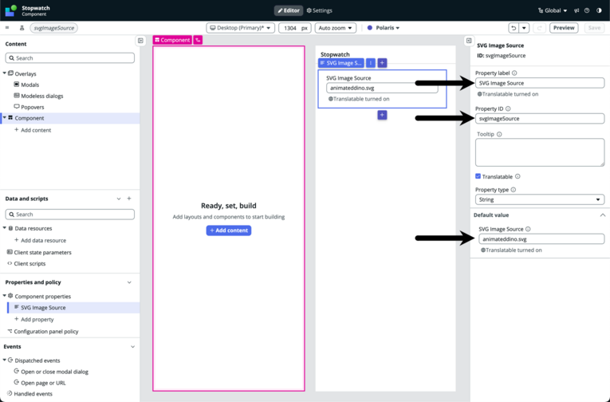
Task: Click the Preview button
Action: (564, 28)
